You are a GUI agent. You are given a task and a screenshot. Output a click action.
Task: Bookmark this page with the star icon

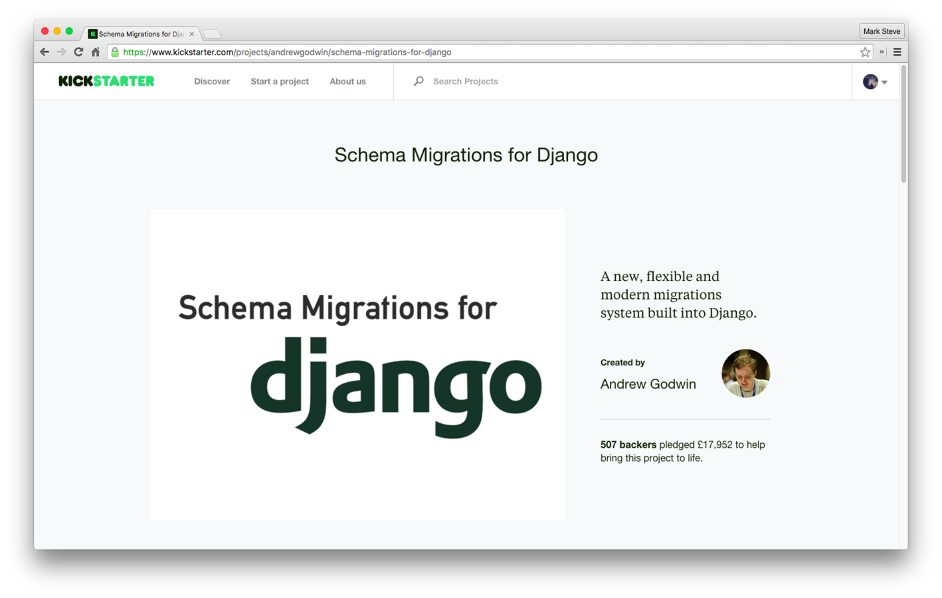pos(865,52)
